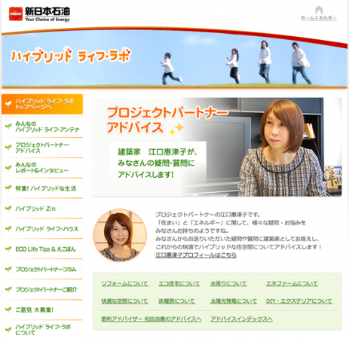Click the round portrait photo of 江口惠津子
This screenshot has height=339, width=349.
pyautogui.click(x=120, y=235)
